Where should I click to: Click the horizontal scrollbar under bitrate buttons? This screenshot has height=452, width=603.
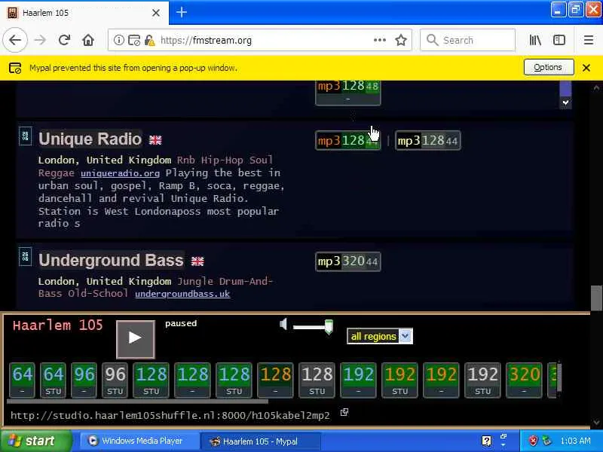click(138, 402)
